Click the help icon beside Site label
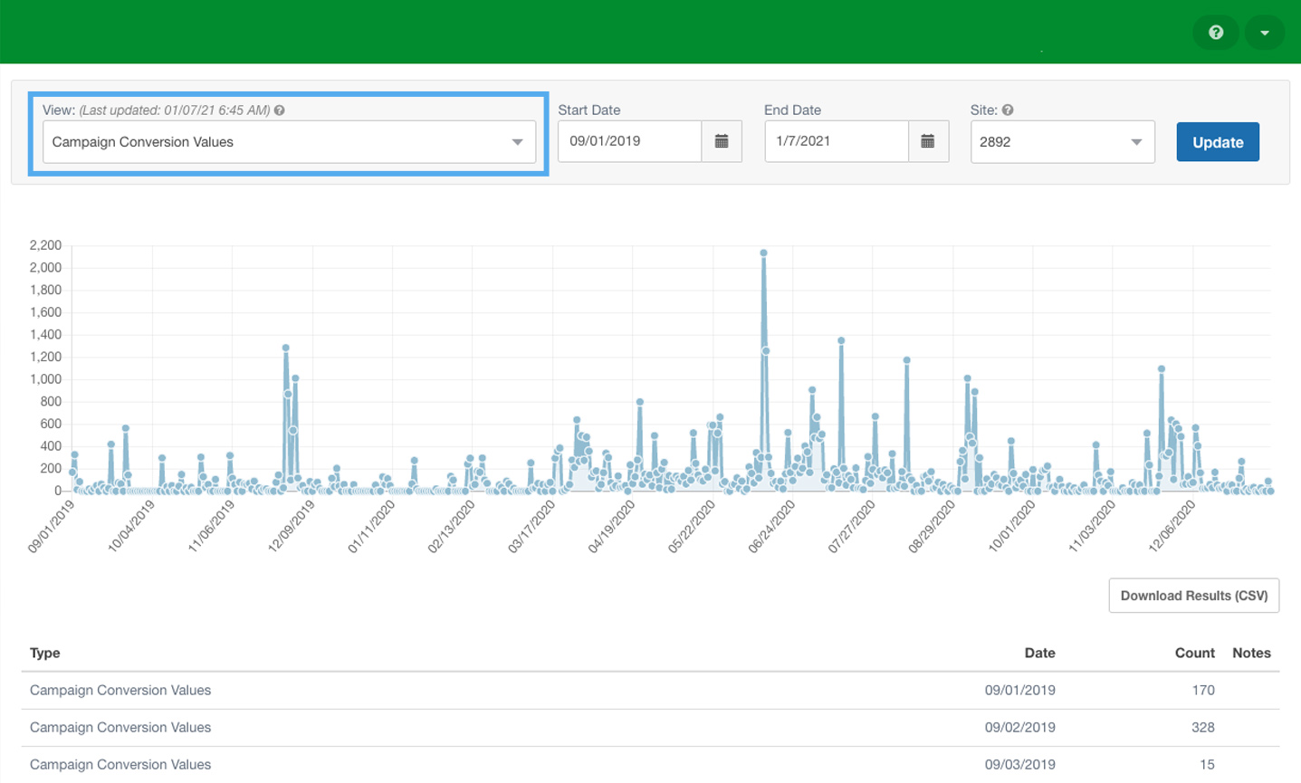1301x783 pixels. pyautogui.click(x=1008, y=110)
